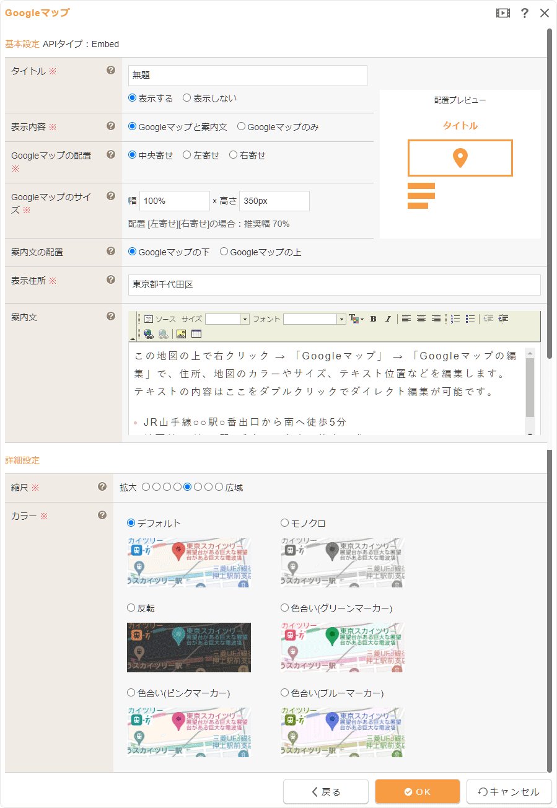Open the サイズ font size dropdown
Screen dimensions: 557x808
click(x=227, y=319)
